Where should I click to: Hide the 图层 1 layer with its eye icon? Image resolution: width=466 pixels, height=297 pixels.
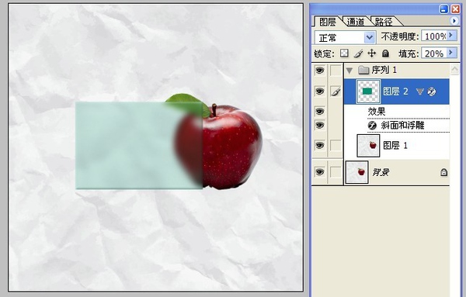(x=320, y=145)
